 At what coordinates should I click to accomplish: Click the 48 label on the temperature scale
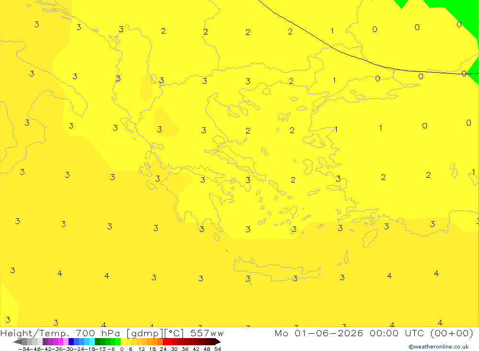207,349
